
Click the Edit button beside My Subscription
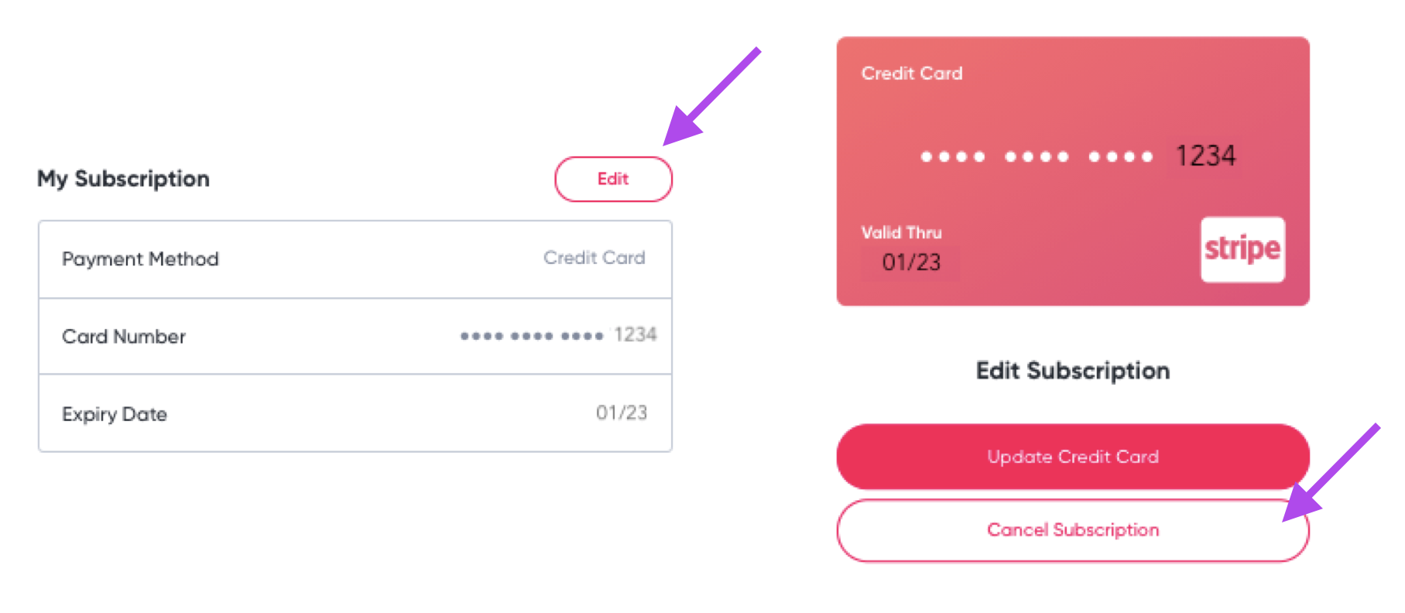coord(613,179)
